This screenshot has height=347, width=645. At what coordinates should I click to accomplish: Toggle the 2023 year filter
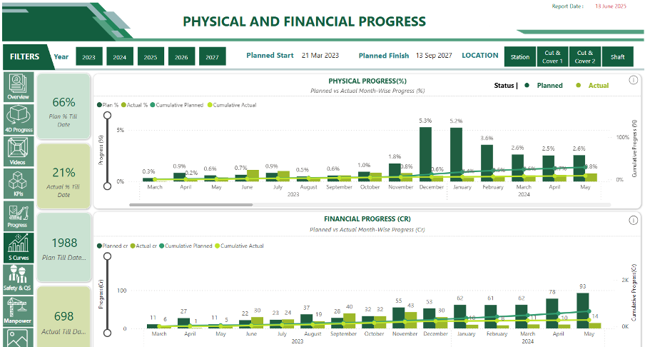point(88,56)
